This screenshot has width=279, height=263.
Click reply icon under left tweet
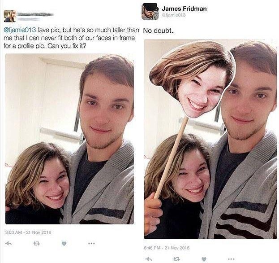click(9, 243)
